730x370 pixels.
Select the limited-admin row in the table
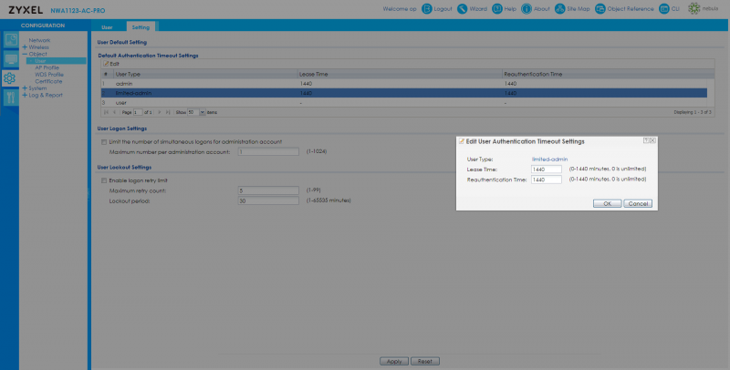pyautogui.click(x=404, y=93)
